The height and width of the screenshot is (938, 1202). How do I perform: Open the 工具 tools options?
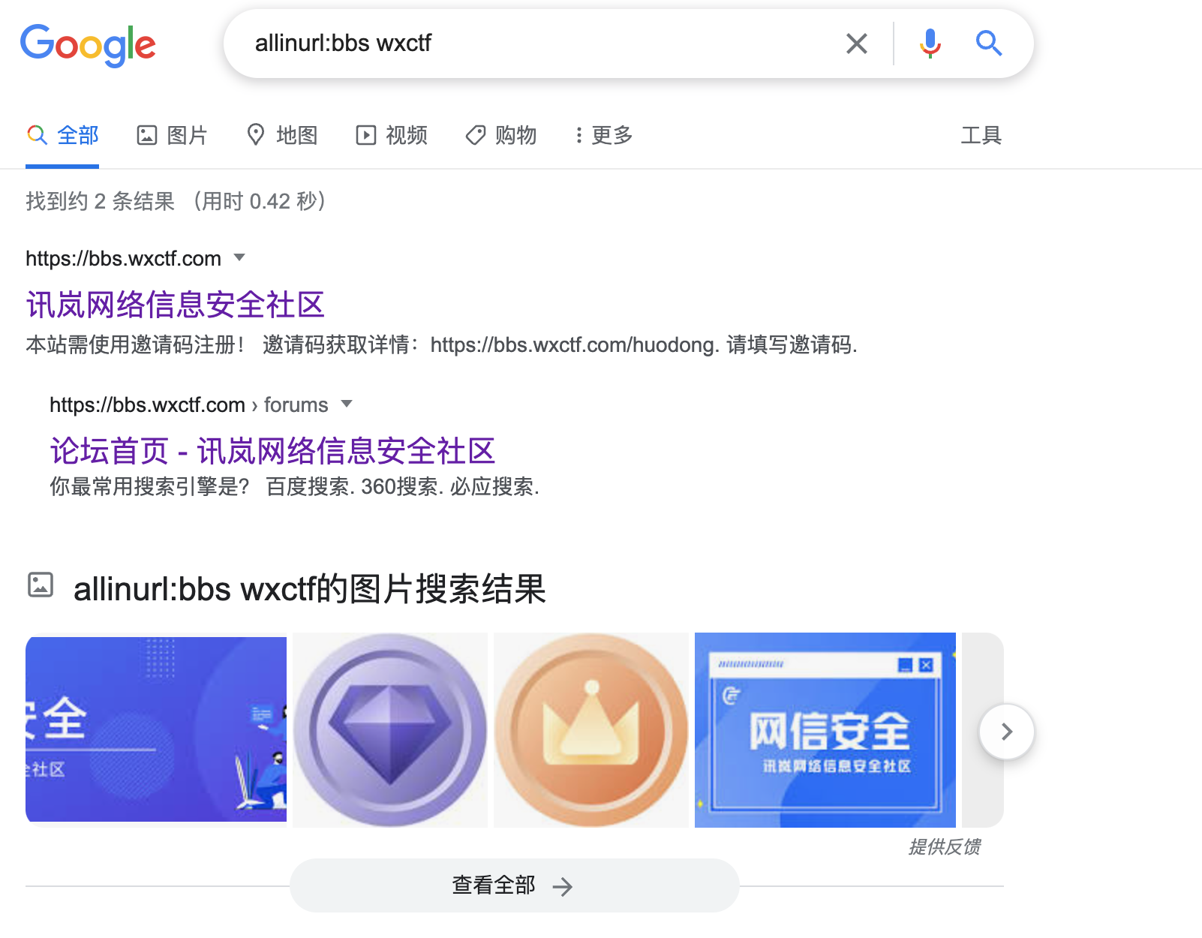(981, 135)
